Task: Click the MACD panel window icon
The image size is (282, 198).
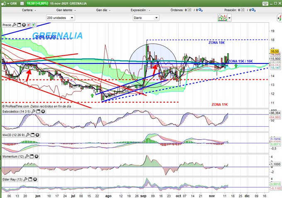Action: (x=32, y=135)
